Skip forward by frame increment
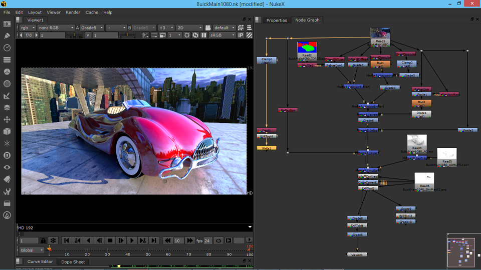This screenshot has width=481, height=270. tap(190, 240)
